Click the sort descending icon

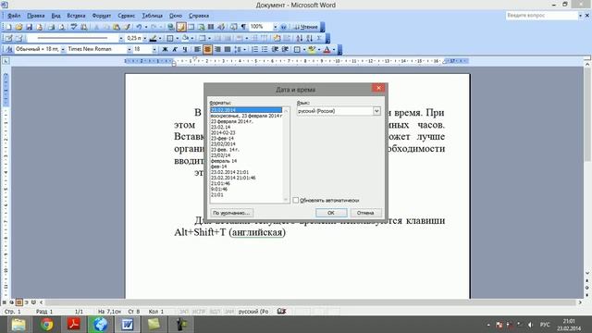(310, 38)
